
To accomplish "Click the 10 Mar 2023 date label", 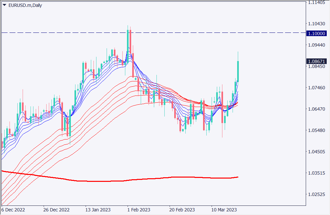I will click(x=224, y=210).
